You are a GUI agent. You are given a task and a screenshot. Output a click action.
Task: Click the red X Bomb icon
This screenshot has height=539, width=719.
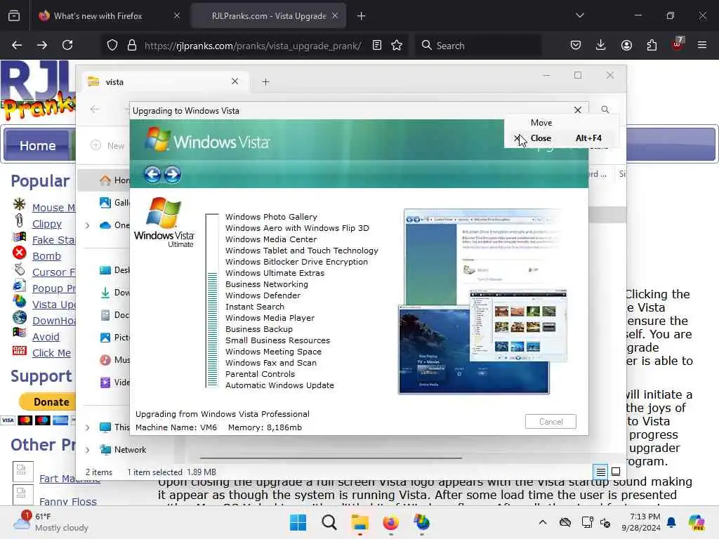(19, 253)
